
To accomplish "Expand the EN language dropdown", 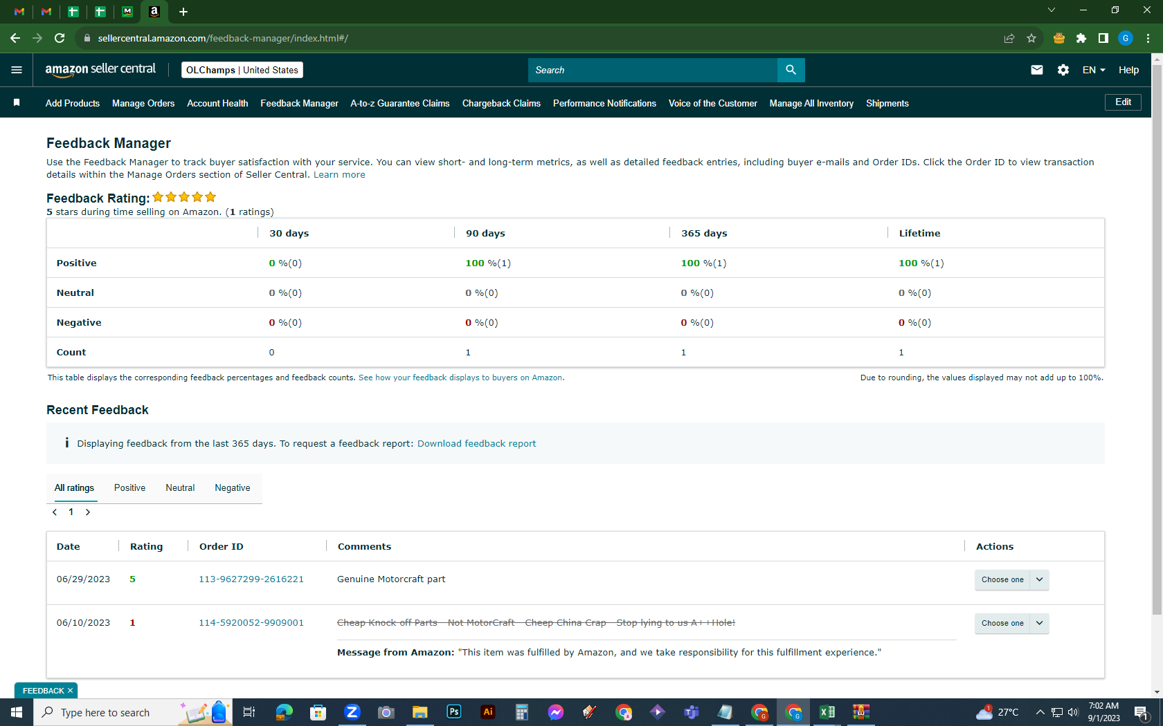I will click(x=1094, y=70).
